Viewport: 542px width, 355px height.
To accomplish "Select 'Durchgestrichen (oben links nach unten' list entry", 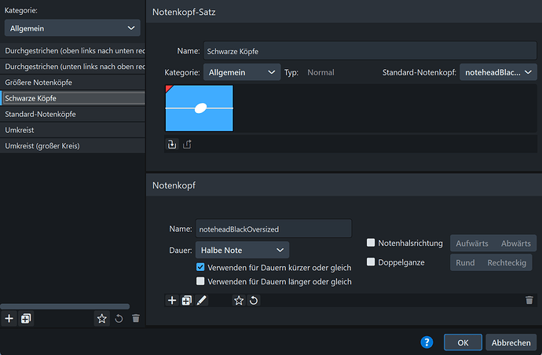I will pyautogui.click(x=72, y=51).
